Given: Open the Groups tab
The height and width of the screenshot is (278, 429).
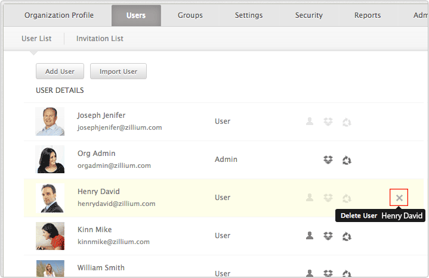Looking at the screenshot, I should tap(190, 15).
